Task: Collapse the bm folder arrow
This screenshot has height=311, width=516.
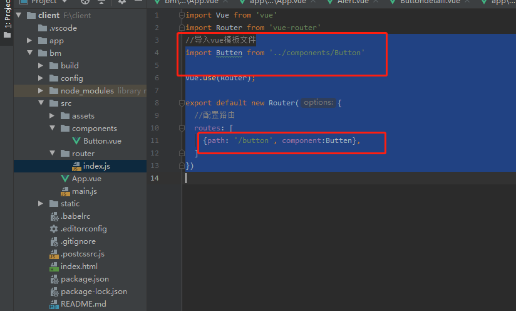Action: (30, 53)
